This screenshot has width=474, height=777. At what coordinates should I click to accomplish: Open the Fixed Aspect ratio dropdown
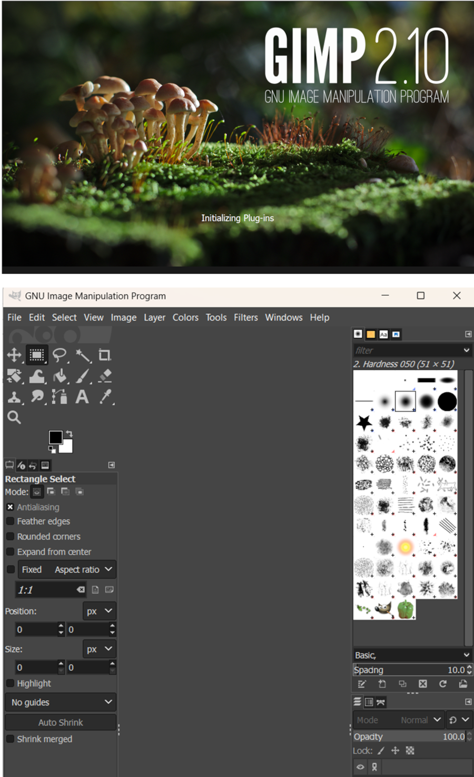(x=67, y=570)
